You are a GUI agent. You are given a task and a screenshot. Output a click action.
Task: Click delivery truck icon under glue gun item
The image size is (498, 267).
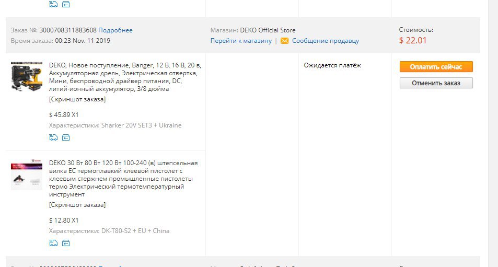point(53,243)
